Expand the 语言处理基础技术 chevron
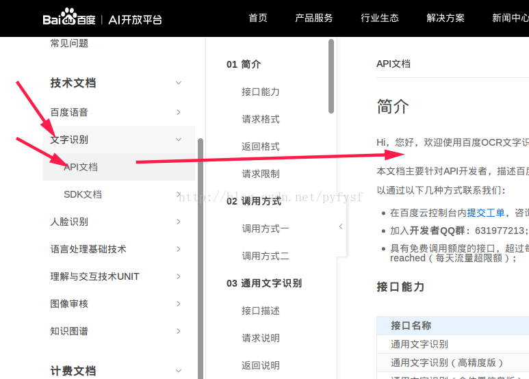This screenshot has height=379, width=529. pyautogui.click(x=179, y=249)
